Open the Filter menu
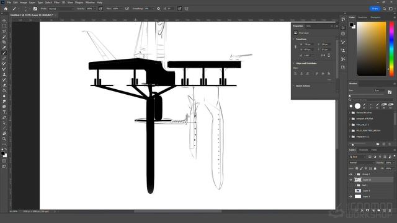Screen dimensions: 397x223 pyautogui.click(x=56, y=2)
